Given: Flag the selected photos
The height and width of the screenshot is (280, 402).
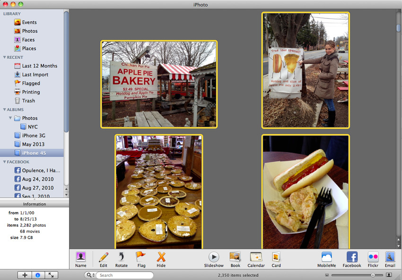Looking at the screenshot, I should pyautogui.click(x=141, y=259).
